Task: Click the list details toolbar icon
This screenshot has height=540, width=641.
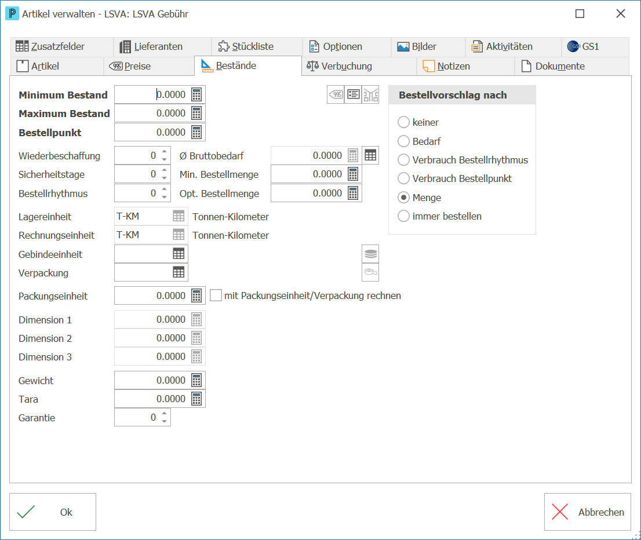Action: point(353,95)
